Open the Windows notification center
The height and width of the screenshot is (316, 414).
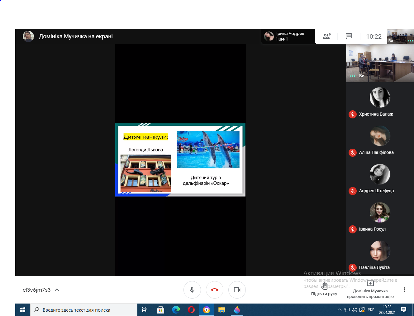pos(404,310)
